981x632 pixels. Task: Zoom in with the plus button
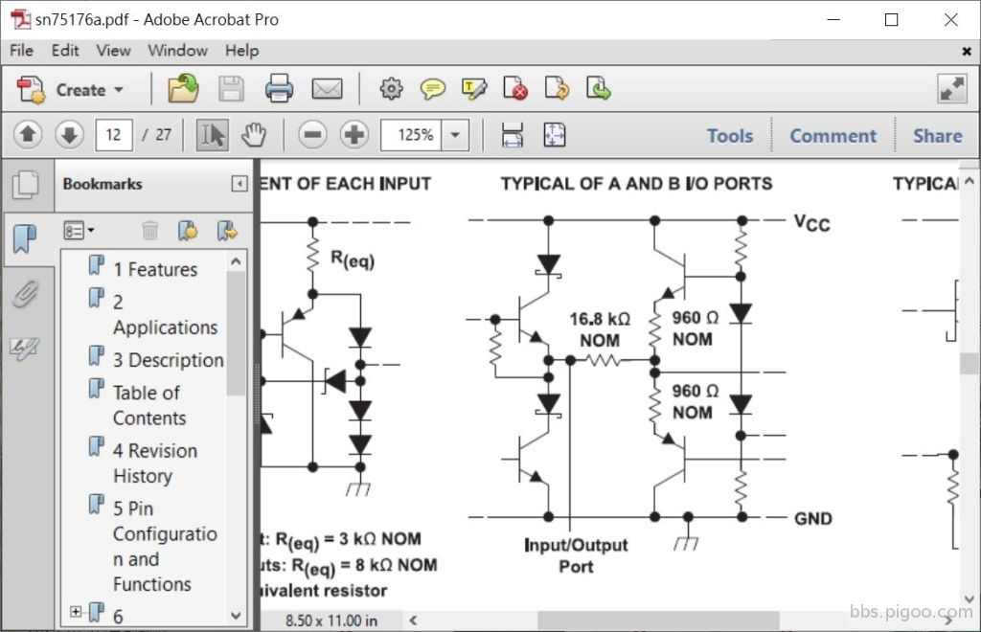coord(354,134)
